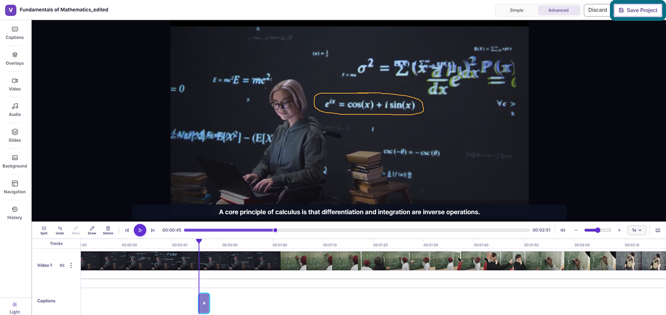
Task: Click the playback progress bar handle
Action: click(x=275, y=230)
